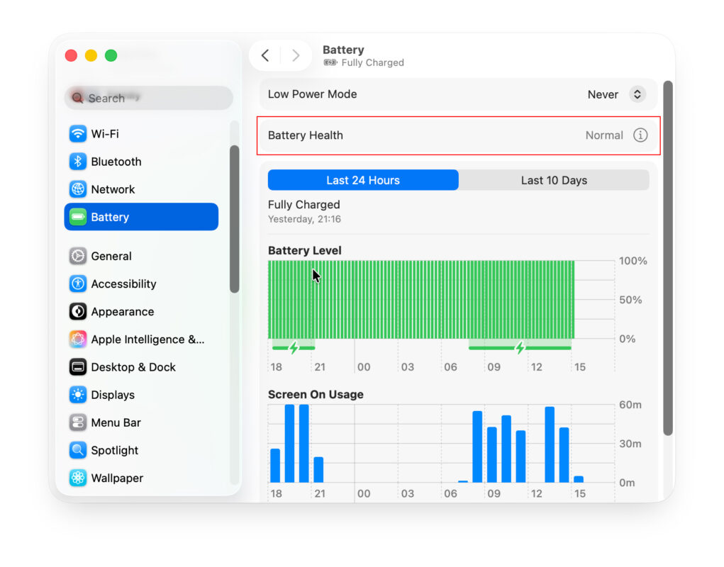Switch to the Last 10 Days tab
The height and width of the screenshot is (567, 724).
point(554,180)
